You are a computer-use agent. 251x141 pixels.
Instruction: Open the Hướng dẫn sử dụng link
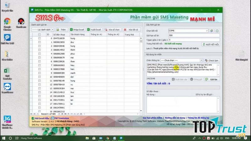(x=175, y=118)
